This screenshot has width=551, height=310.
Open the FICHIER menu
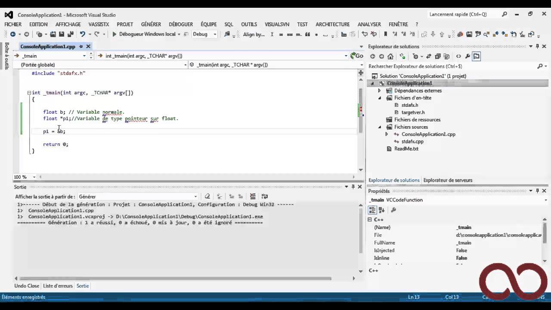pyautogui.click(x=13, y=25)
